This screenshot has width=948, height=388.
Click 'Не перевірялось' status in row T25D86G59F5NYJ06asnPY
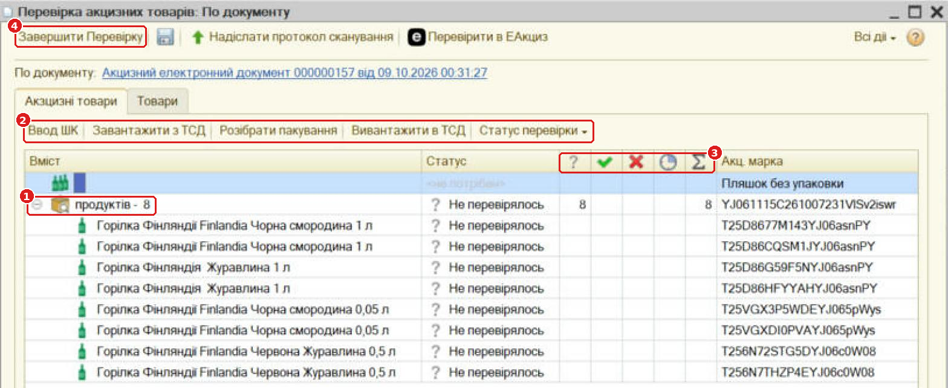pos(496,267)
